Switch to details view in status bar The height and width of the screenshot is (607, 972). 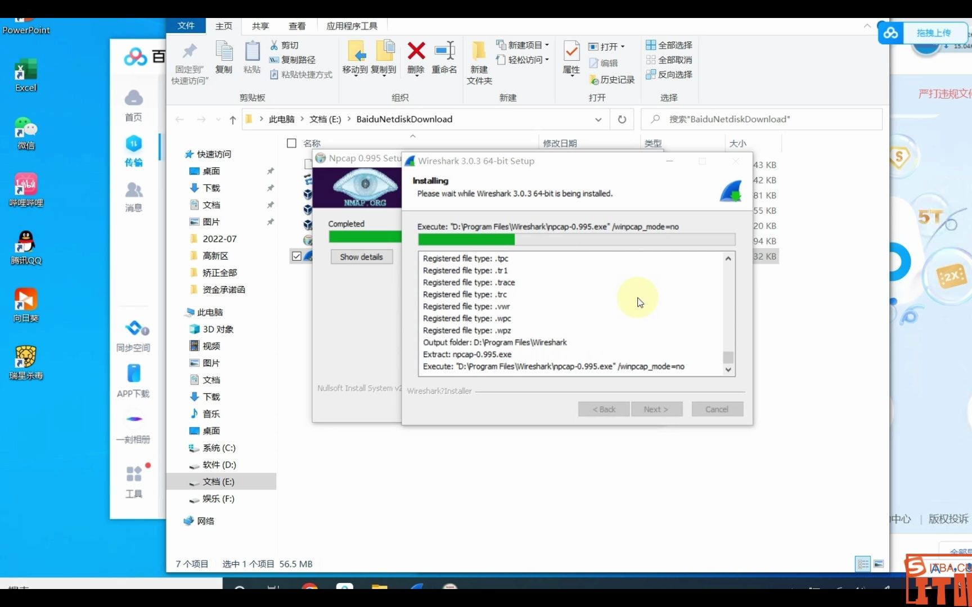pos(863,564)
